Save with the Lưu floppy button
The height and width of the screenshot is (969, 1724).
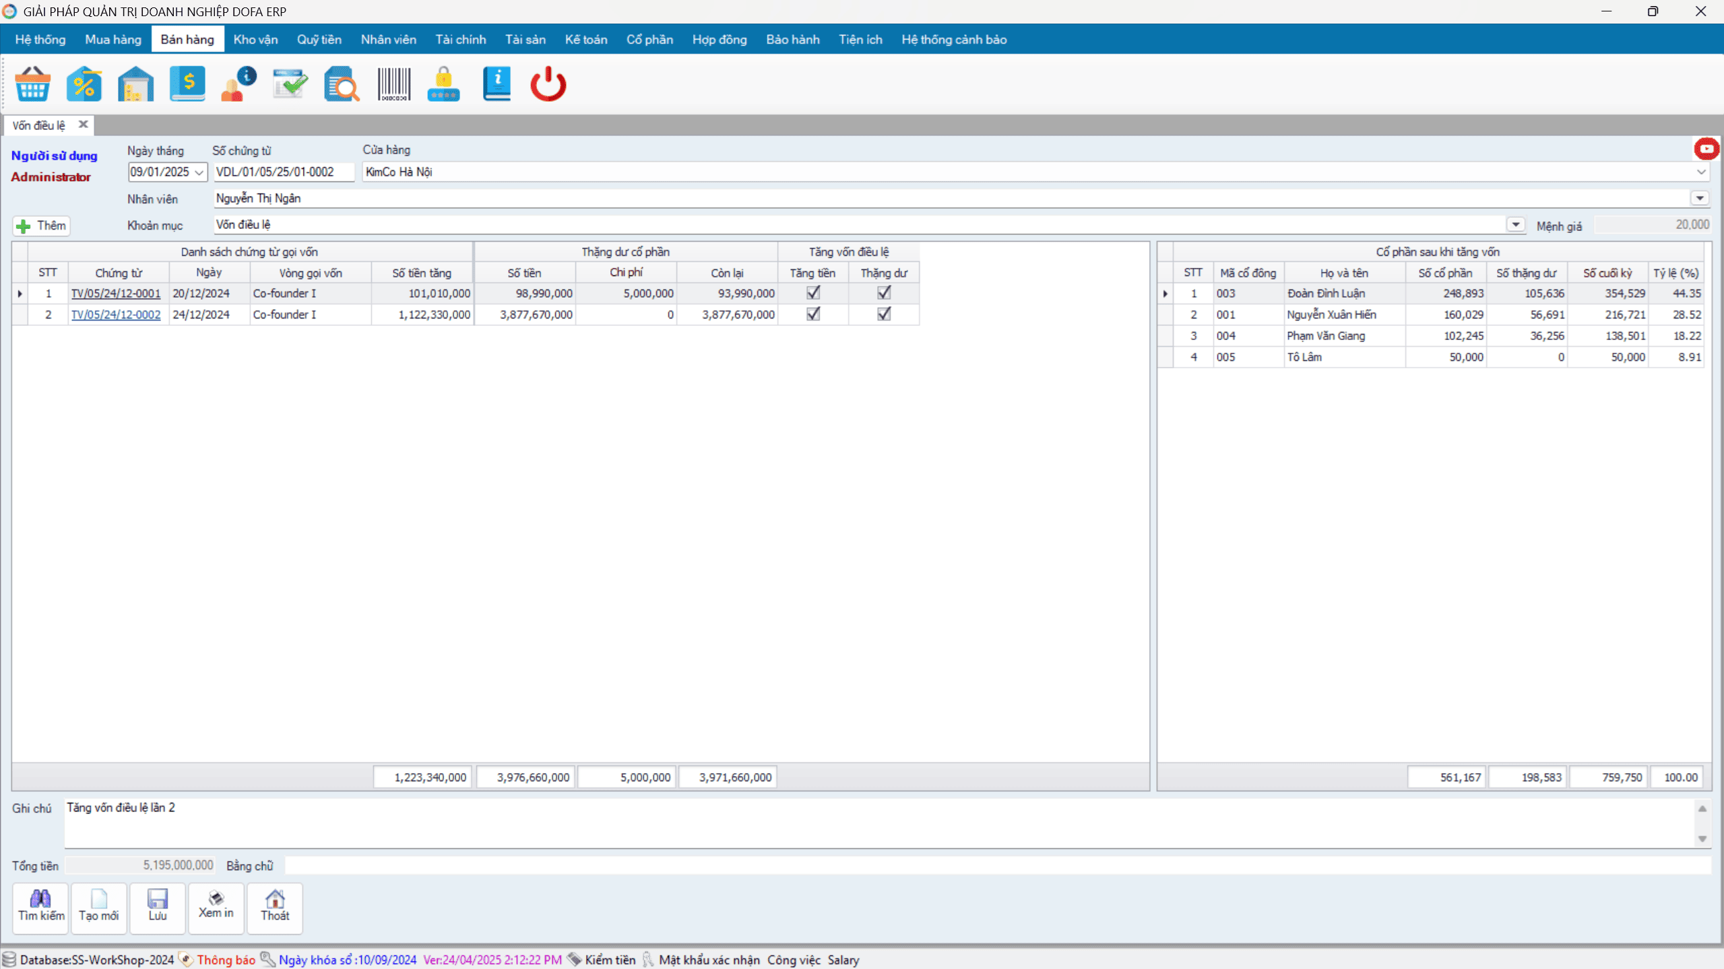pos(158,908)
